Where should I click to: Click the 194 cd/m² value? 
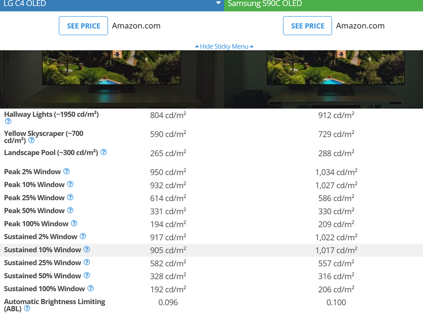tap(168, 224)
